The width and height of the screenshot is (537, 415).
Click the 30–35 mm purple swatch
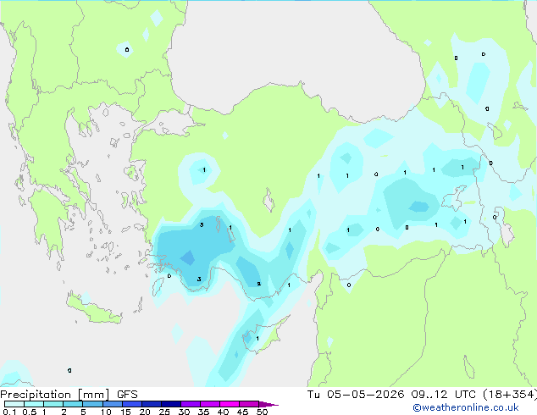(190, 404)
